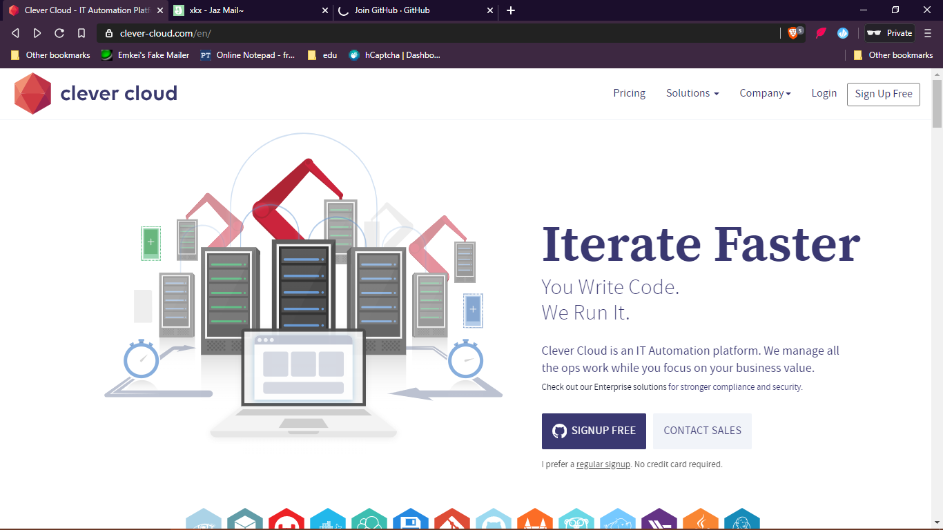Open the Pricing page

click(629, 93)
